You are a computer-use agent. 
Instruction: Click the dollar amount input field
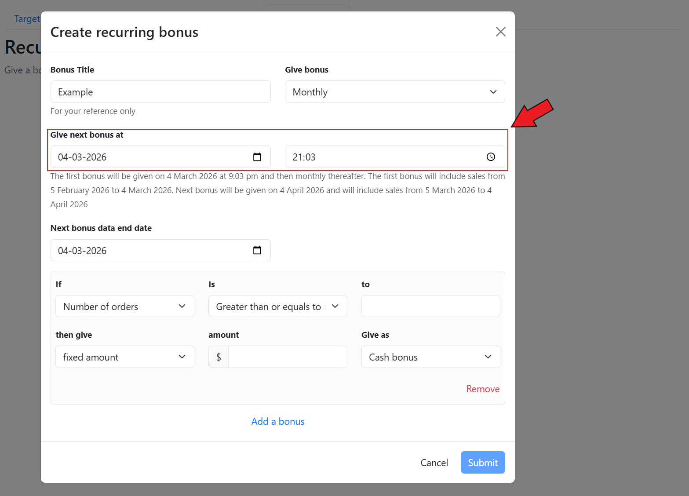coord(287,357)
